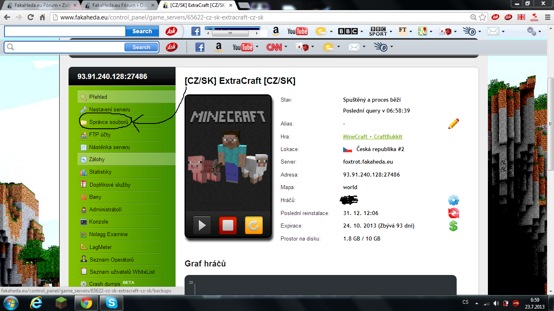Expand the FT dropdown arrow

coord(411,31)
